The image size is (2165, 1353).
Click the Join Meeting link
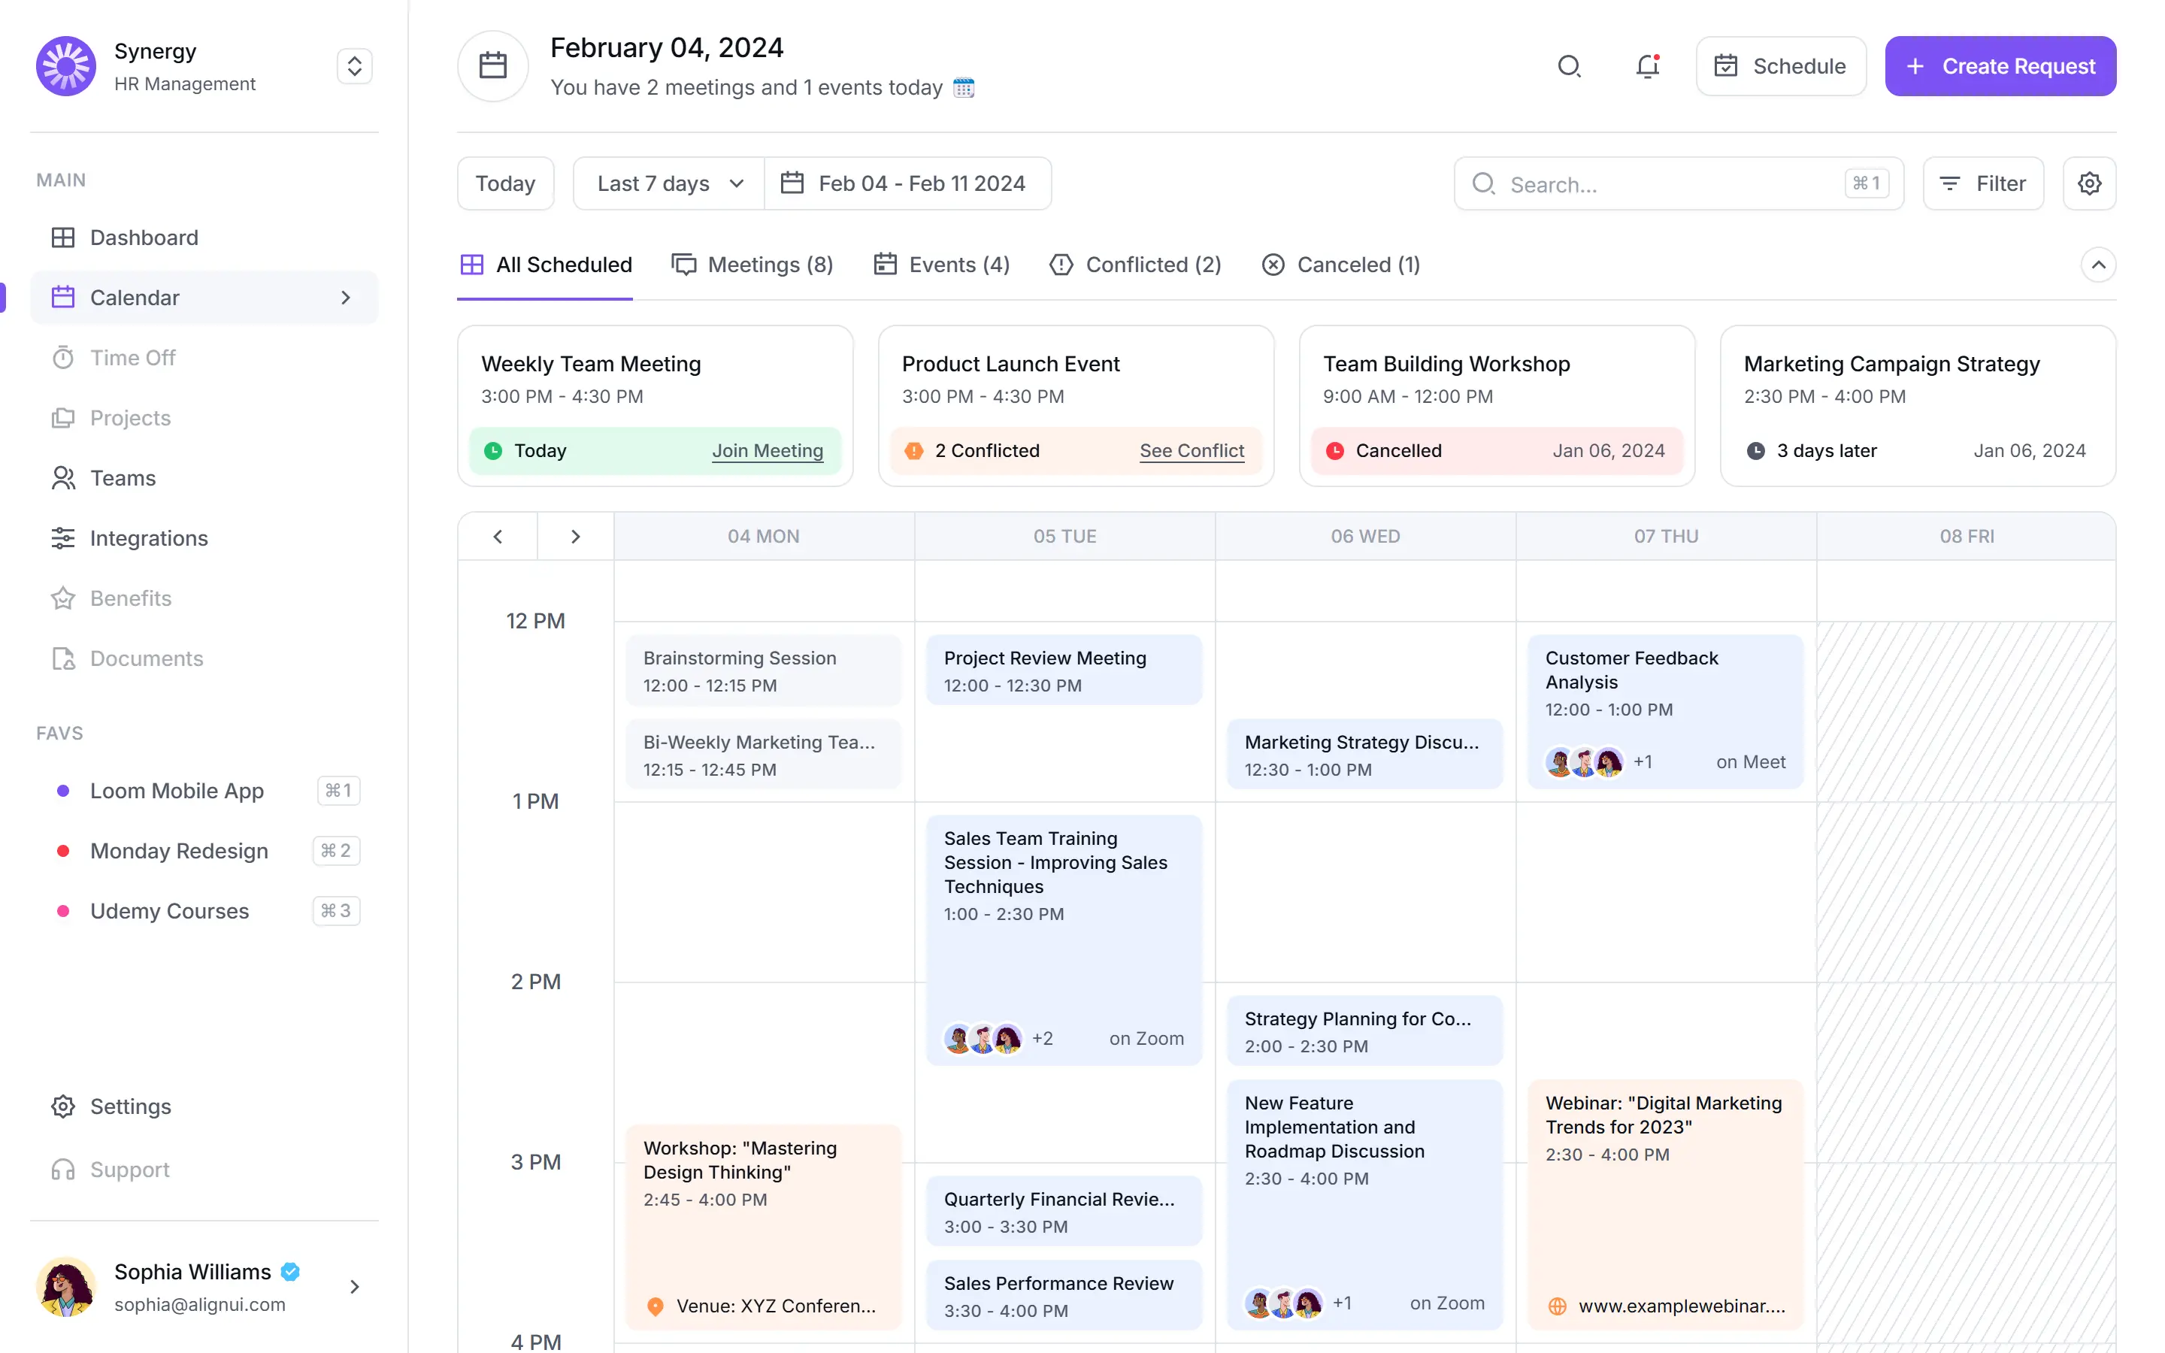(767, 451)
